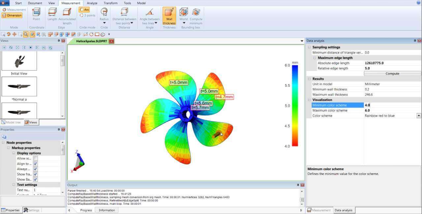The height and width of the screenshot is (214, 422).
Task: Select the Initial View thumbnail
Action: [x=19, y=61]
